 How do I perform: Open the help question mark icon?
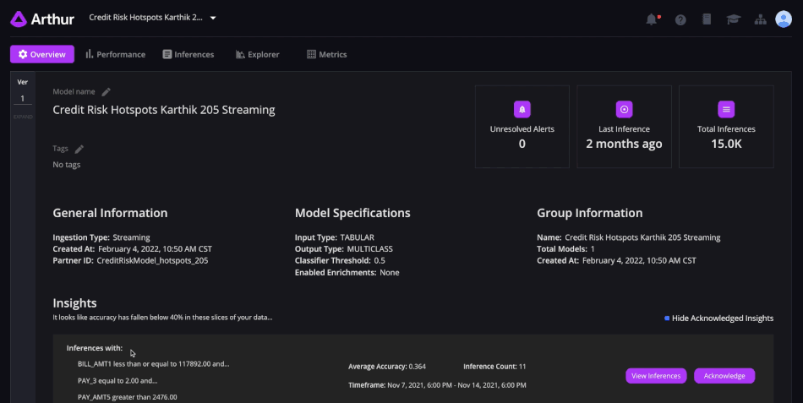pyautogui.click(x=680, y=19)
